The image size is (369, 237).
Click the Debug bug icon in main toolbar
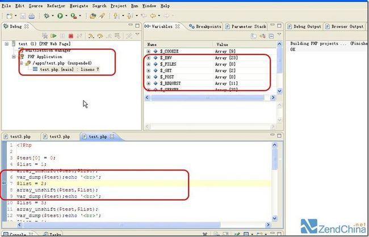pos(47,16)
